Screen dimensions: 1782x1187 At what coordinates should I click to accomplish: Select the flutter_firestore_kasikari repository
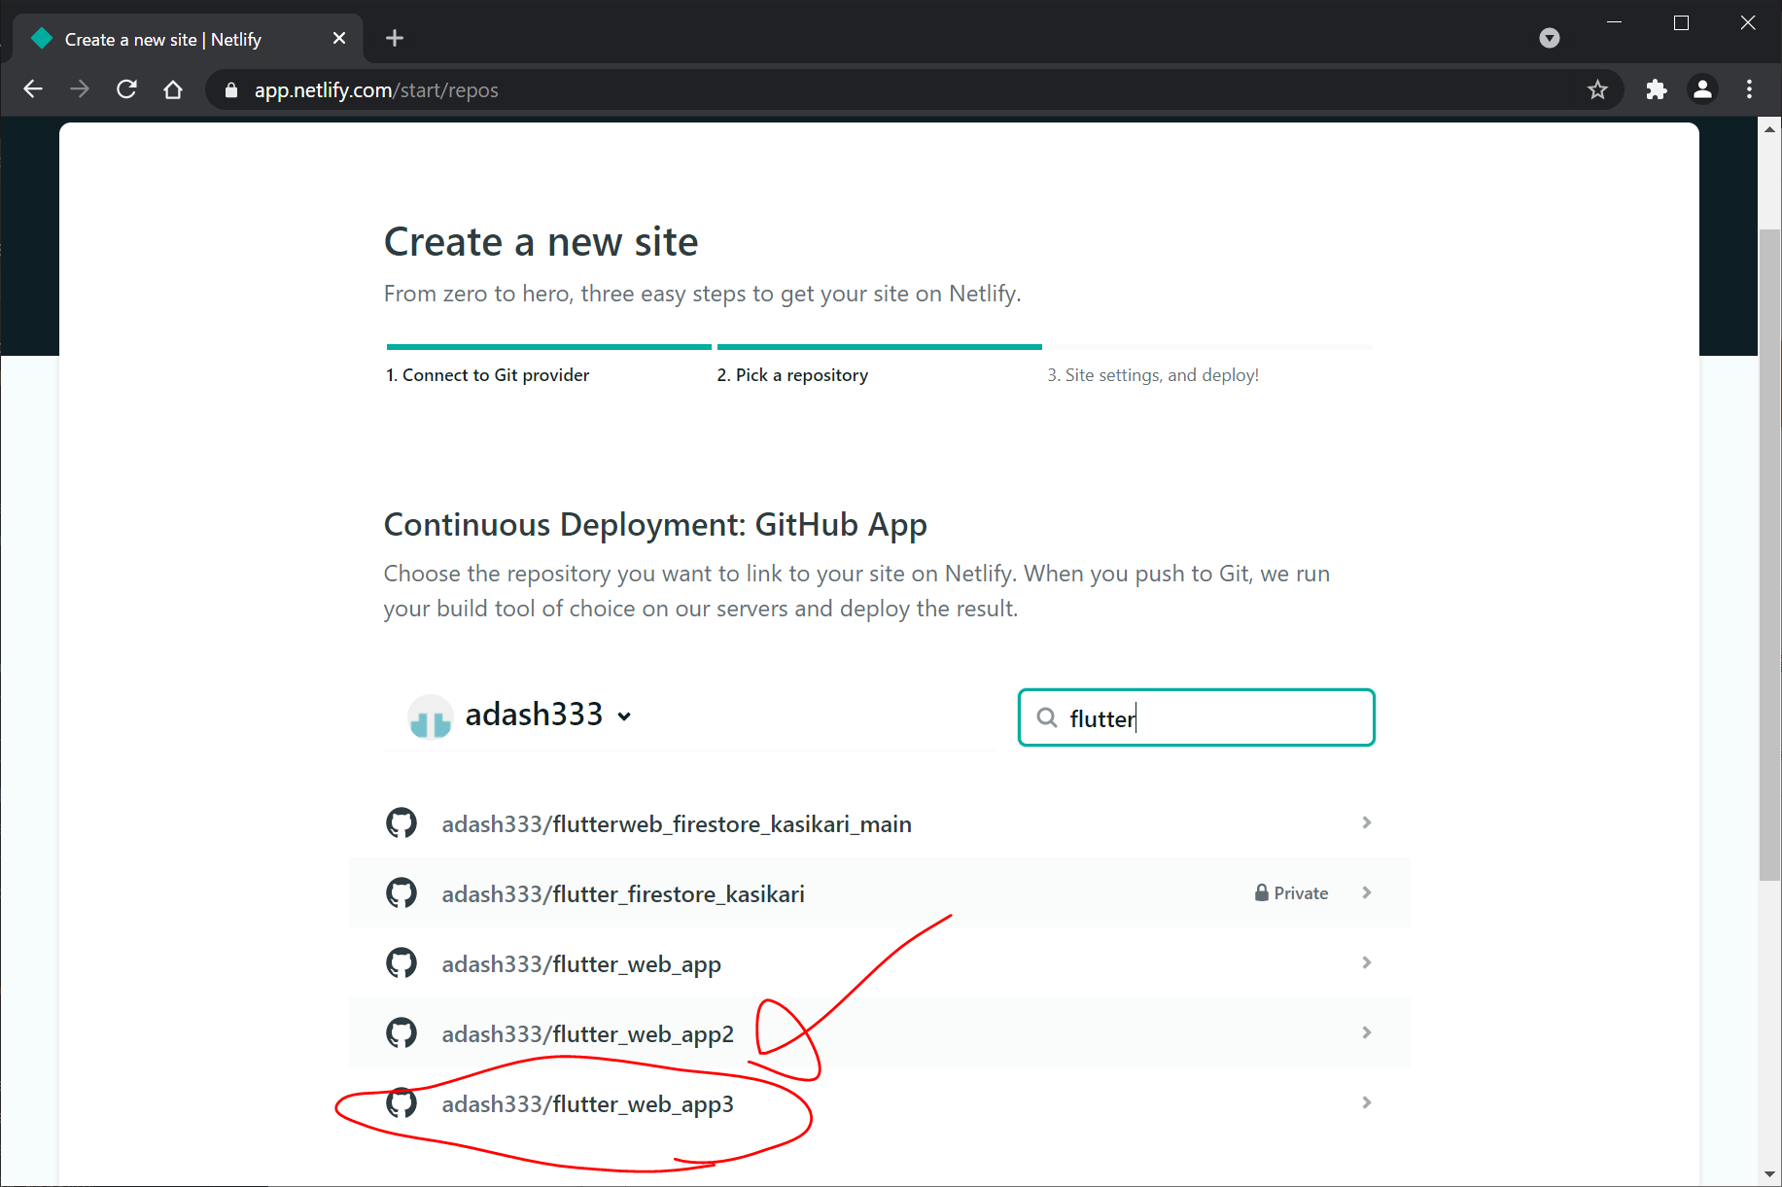pyautogui.click(x=879, y=893)
